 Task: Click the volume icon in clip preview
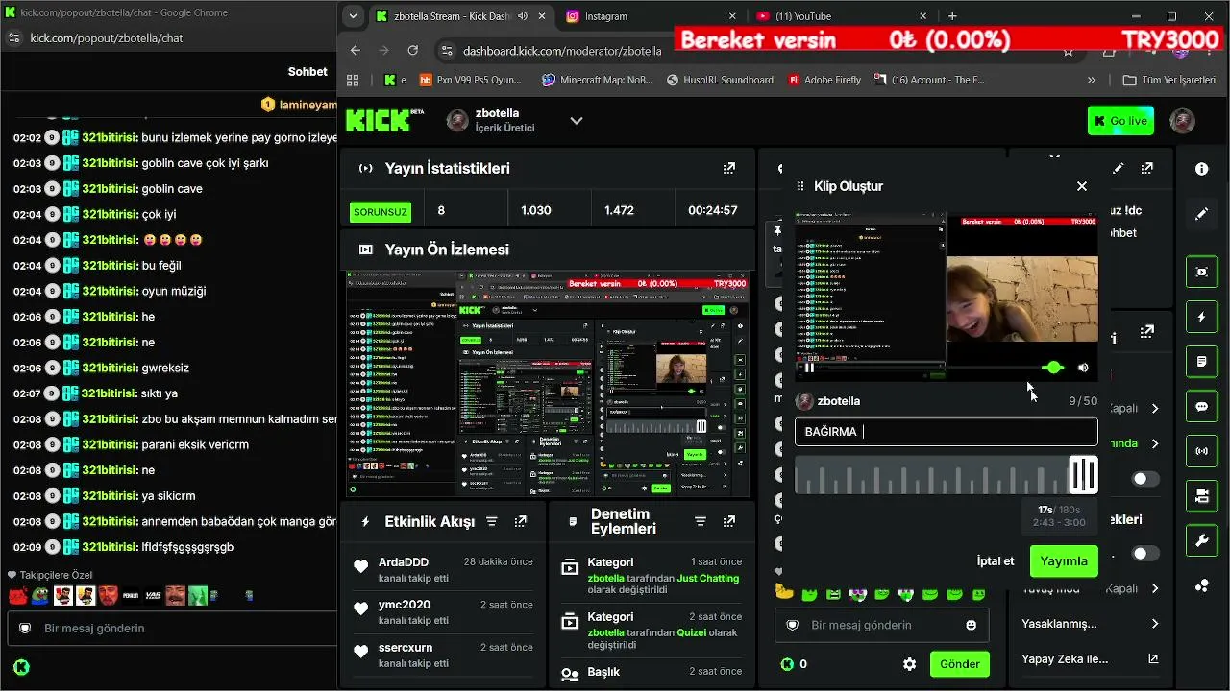tap(1083, 368)
